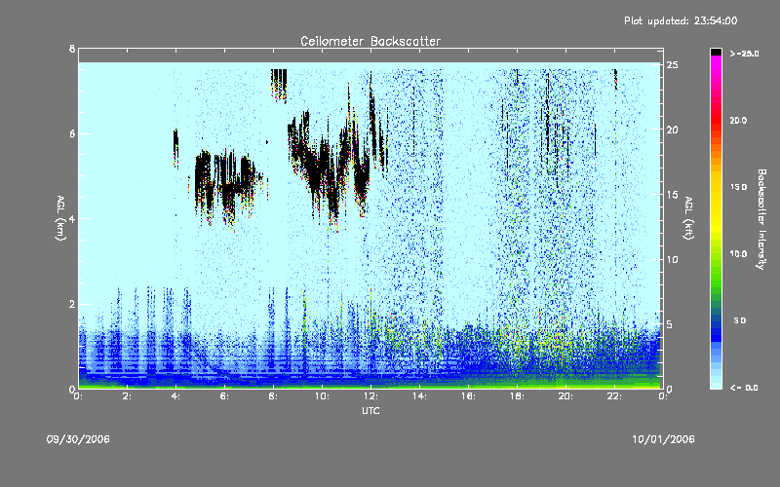Click the "20:" UTC hour tick label
This screenshot has height=487, width=780.
565,396
